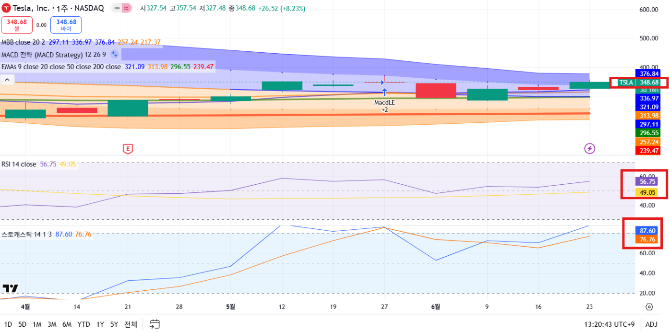The image size is (669, 332).
Task: Click the TradingView logo
Action: click(x=11, y=288)
